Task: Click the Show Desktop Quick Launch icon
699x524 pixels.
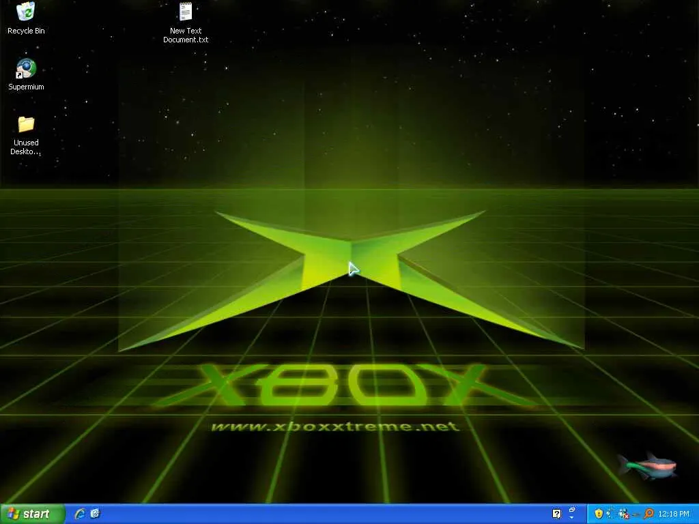Action: (95, 514)
